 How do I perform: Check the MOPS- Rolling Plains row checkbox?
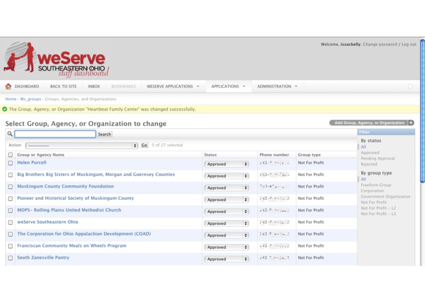pos(10,211)
